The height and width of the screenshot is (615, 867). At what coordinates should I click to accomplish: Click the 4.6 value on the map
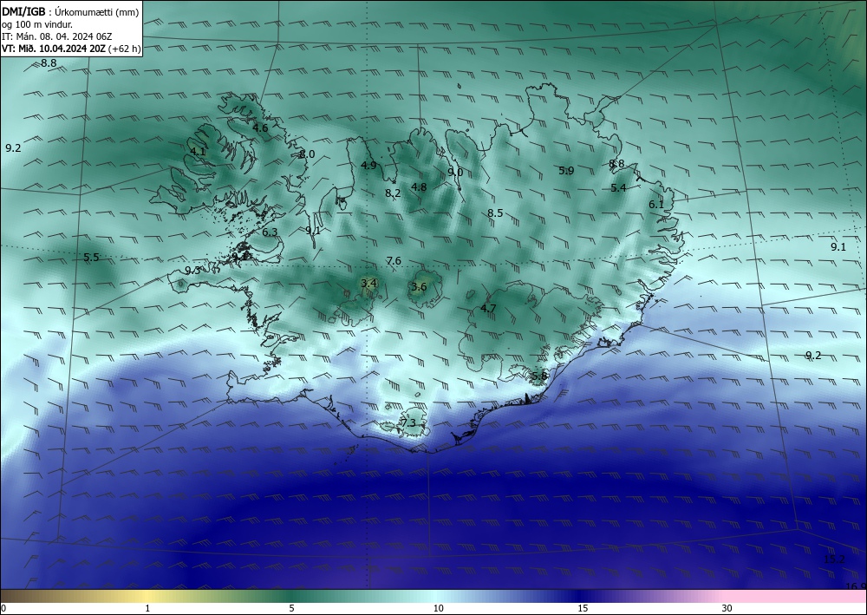[x=260, y=128]
